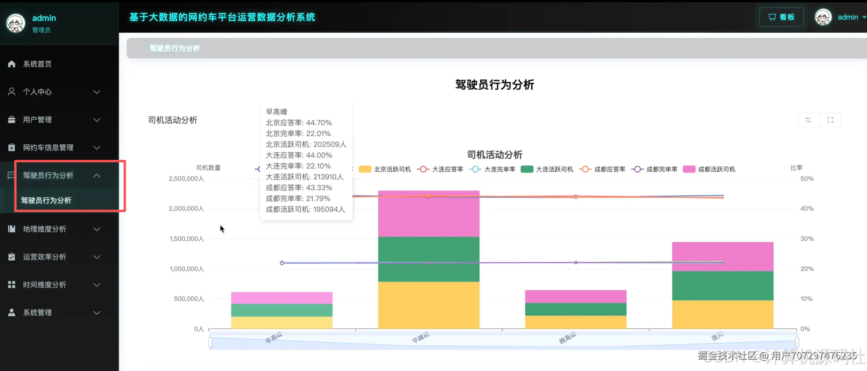Image resolution: width=867 pixels, height=371 pixels.
Task: Open the 地理维度分析 menu
Action: pos(59,229)
